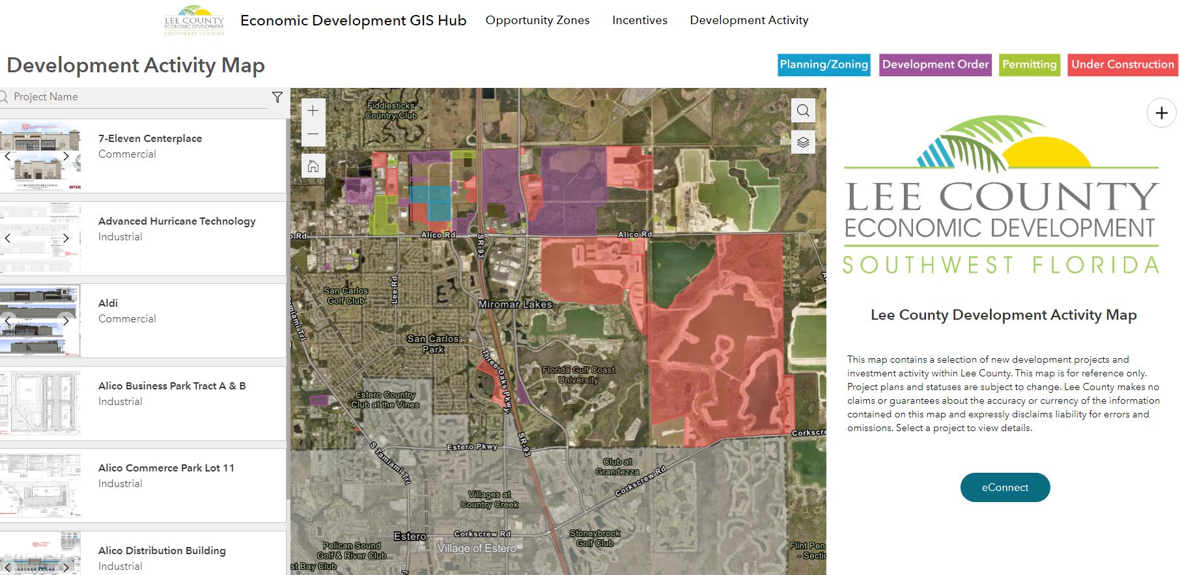This screenshot has height=575, width=1180.
Task: Toggle the Under Construction status filter
Action: [x=1123, y=64]
